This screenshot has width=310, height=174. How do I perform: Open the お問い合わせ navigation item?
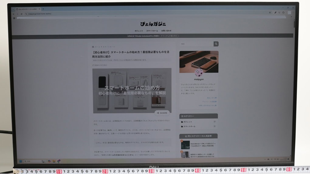click(166, 31)
